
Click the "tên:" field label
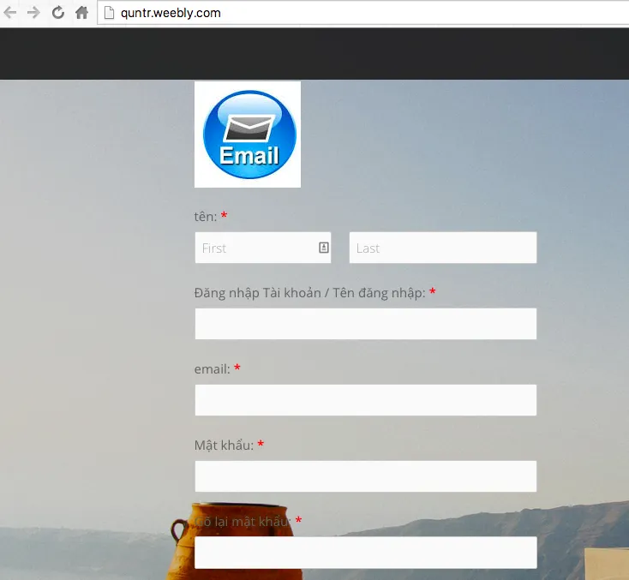point(206,217)
